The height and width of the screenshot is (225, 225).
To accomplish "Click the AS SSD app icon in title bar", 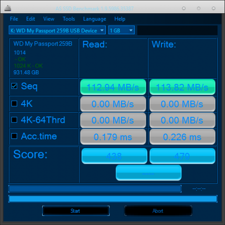I will [x=7, y=8].
